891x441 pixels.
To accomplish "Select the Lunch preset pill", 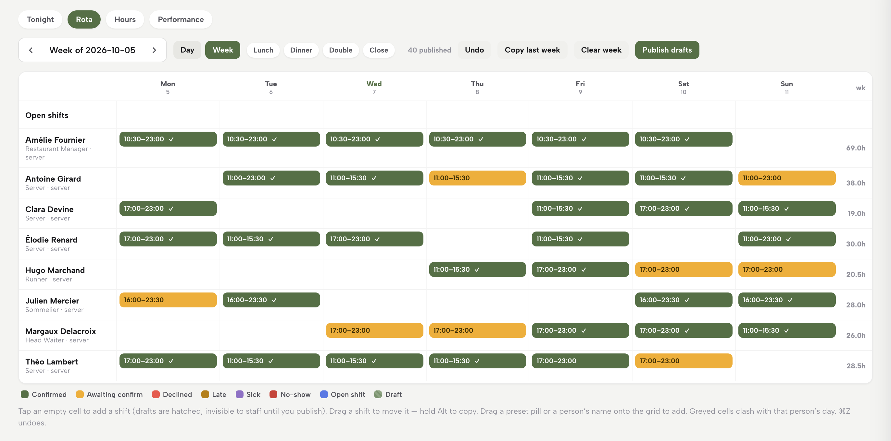I will tap(263, 50).
